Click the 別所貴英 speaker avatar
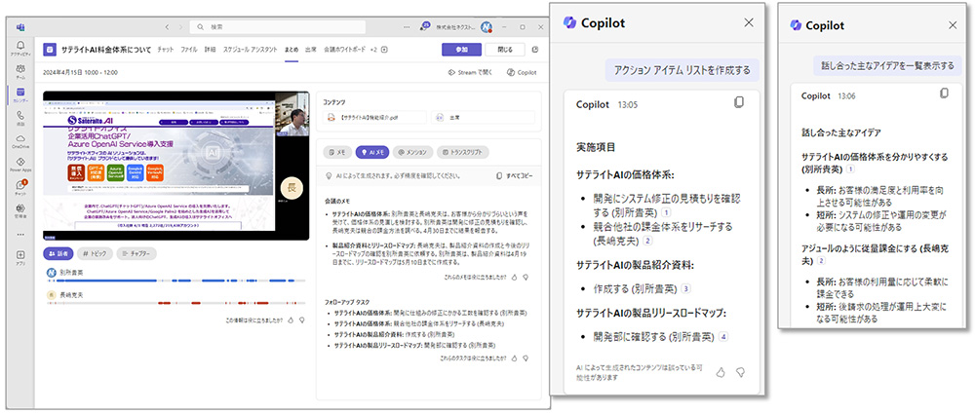Image resolution: width=975 pixels, height=414 pixels. coord(52,273)
